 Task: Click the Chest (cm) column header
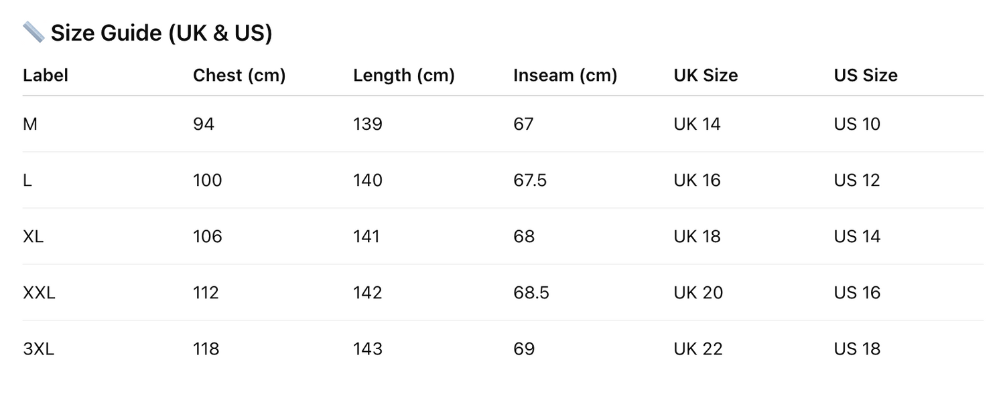239,76
